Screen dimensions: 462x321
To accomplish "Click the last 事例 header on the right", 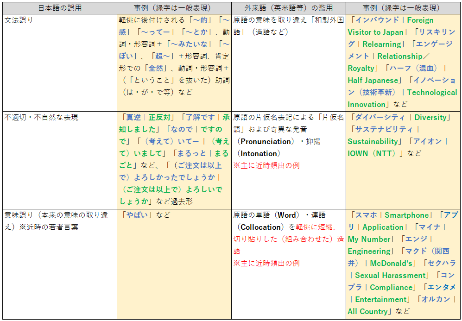I will click(403, 8).
